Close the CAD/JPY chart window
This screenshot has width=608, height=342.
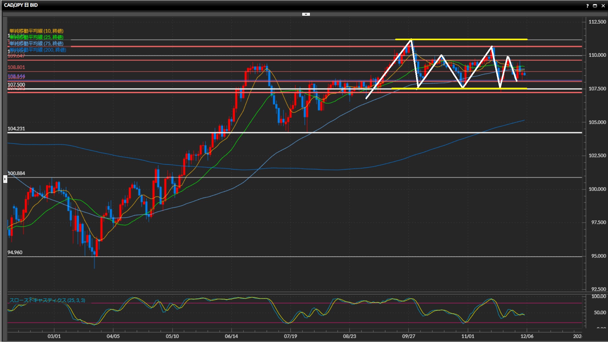603,6
